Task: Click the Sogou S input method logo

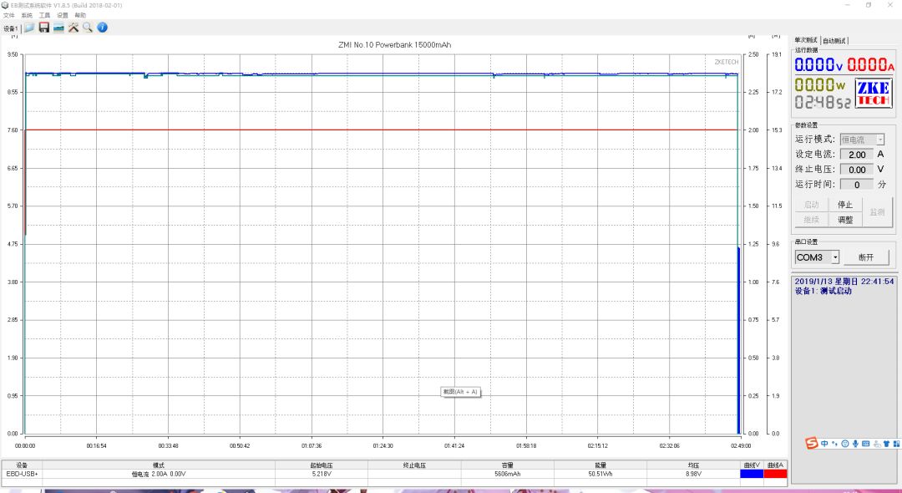Action: pyautogui.click(x=811, y=444)
